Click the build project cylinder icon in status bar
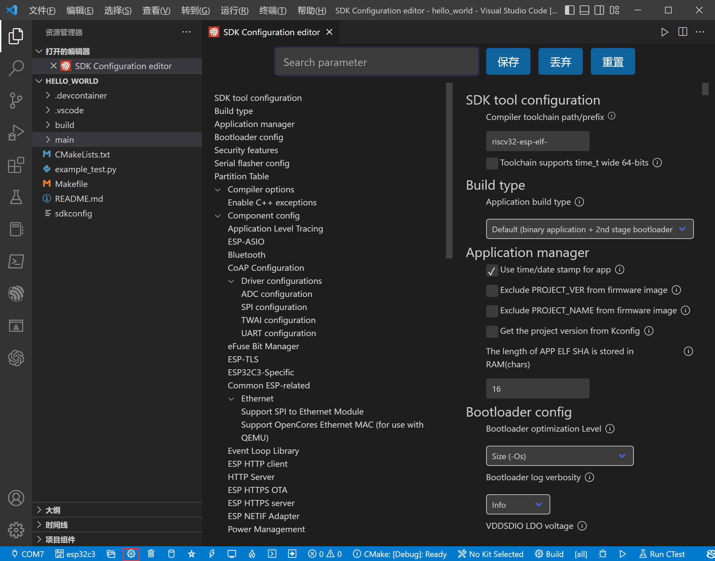The width and height of the screenshot is (715, 561). point(171,554)
